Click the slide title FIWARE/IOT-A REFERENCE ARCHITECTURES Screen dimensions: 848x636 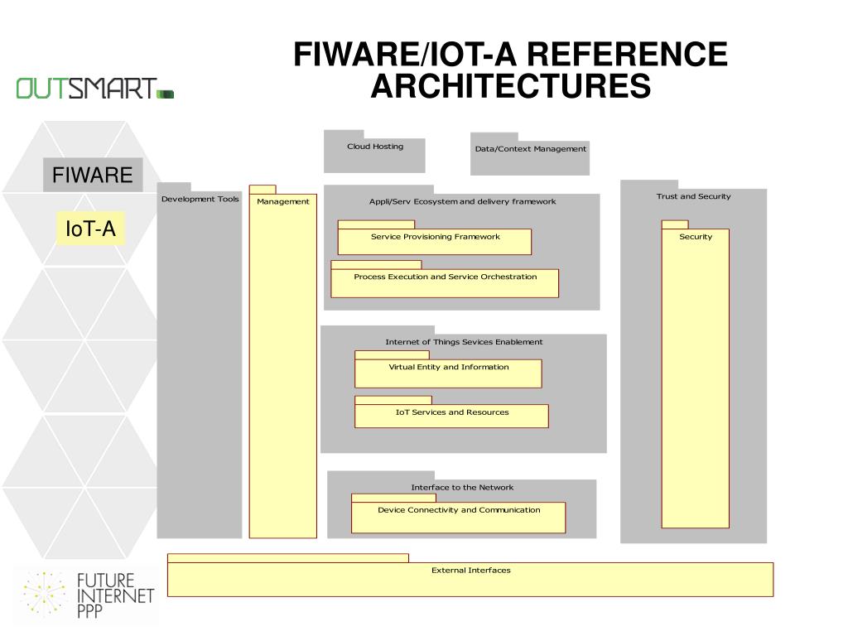(510, 70)
